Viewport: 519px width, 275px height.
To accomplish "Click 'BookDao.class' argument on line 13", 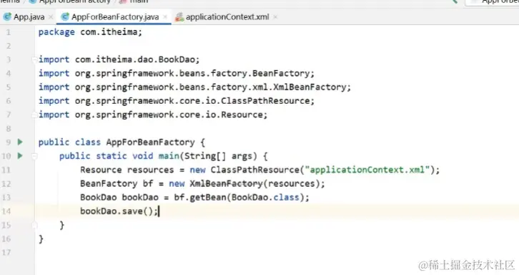I will (x=265, y=198).
